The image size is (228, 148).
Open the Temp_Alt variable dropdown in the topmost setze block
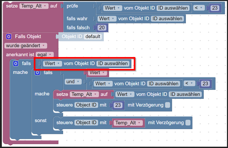34,6
